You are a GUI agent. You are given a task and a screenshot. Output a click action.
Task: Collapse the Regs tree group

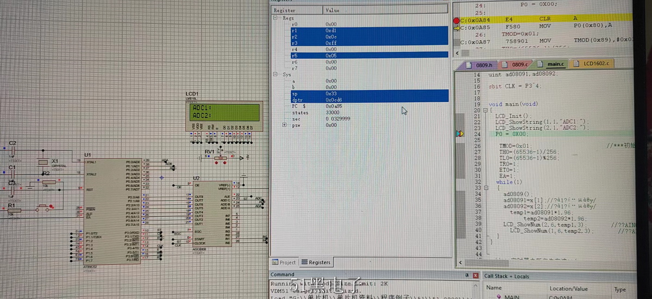(x=276, y=18)
